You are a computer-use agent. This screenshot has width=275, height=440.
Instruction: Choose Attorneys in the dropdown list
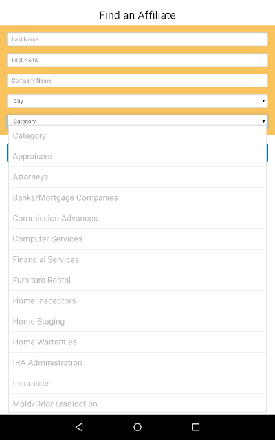[x=137, y=177]
